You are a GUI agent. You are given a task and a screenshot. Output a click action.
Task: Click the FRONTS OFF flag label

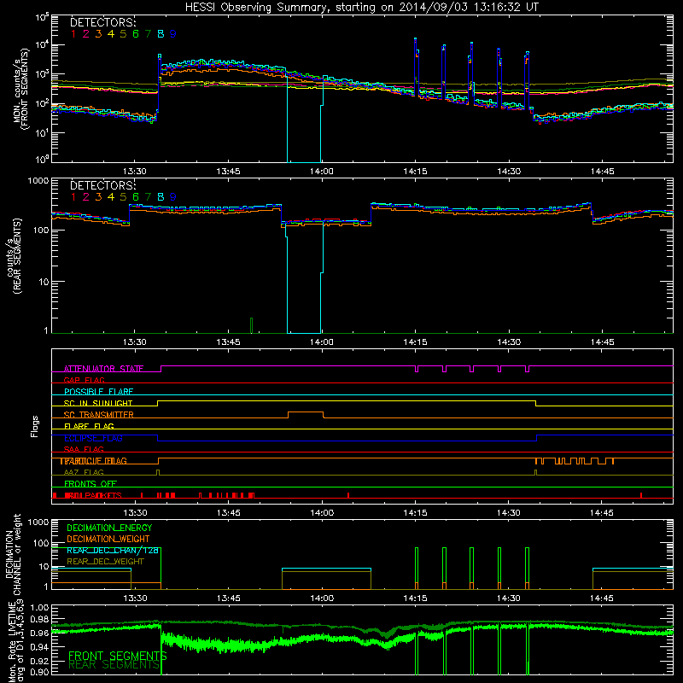pyautogui.click(x=90, y=484)
